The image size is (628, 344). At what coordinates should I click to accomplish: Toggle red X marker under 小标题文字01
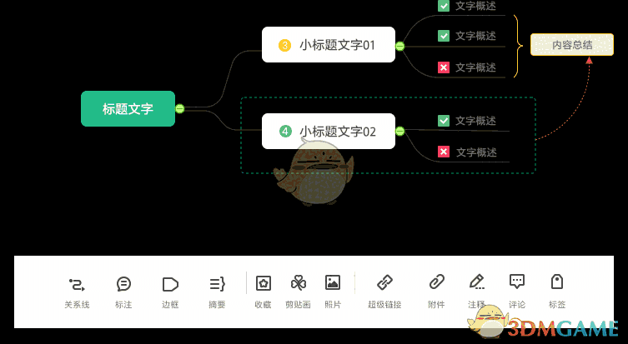pyautogui.click(x=444, y=67)
